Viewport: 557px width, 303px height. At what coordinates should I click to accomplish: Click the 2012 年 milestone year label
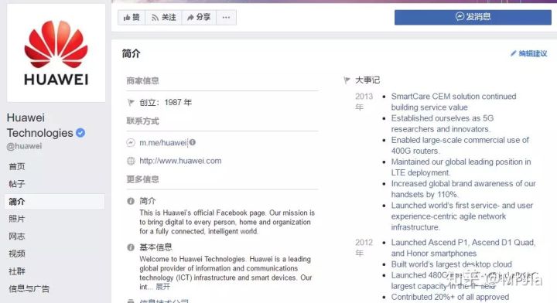point(364,247)
